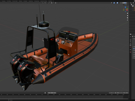Screen dimensions: 135x101
Task: Collapse the Collection in the outliner
Action: (131, 6)
